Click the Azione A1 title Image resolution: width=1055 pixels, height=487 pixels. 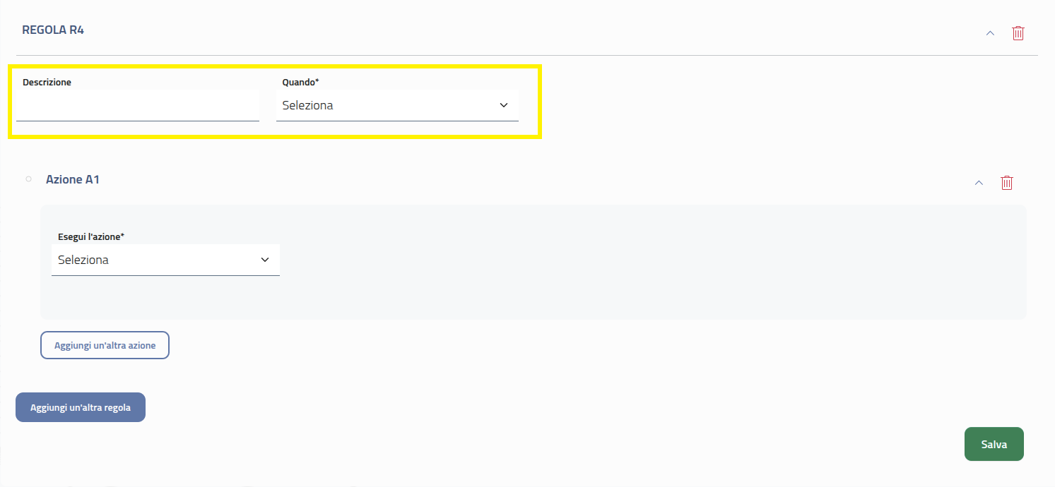point(73,179)
